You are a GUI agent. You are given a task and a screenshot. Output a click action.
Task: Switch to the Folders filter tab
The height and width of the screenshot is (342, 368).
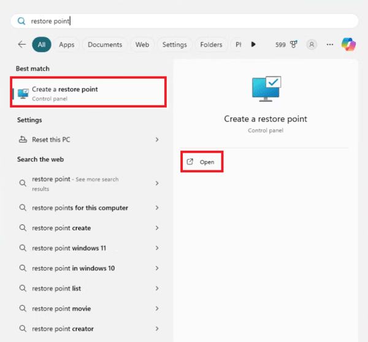click(x=211, y=44)
